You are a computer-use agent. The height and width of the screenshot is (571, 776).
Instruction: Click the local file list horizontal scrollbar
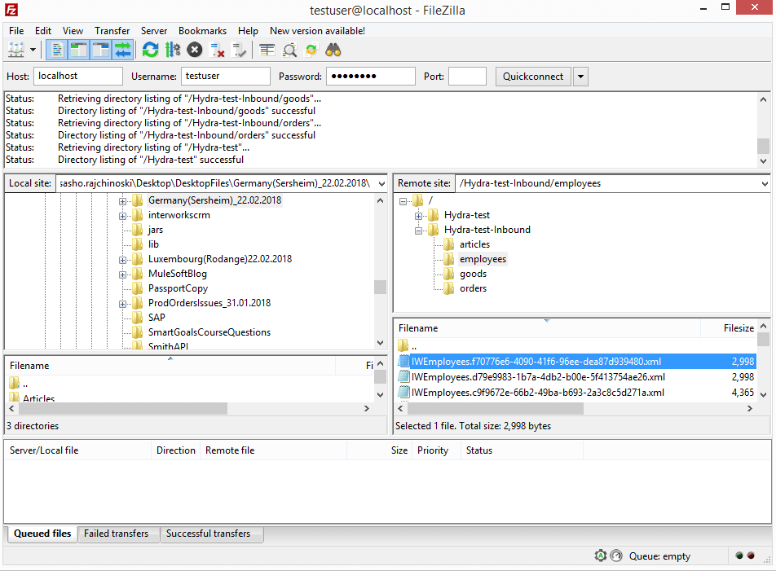tap(124, 409)
